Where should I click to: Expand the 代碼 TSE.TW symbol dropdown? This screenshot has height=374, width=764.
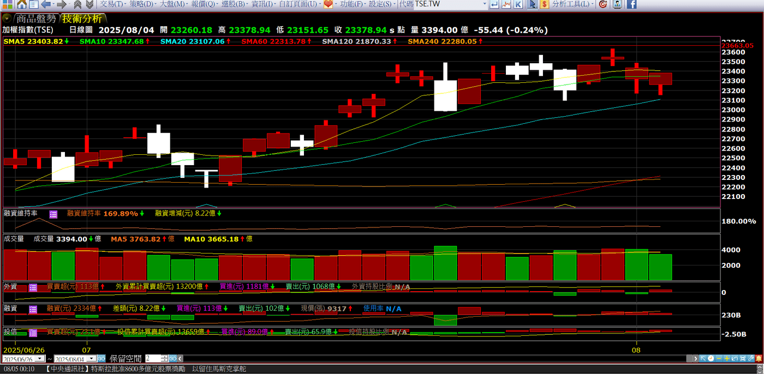(484, 4)
